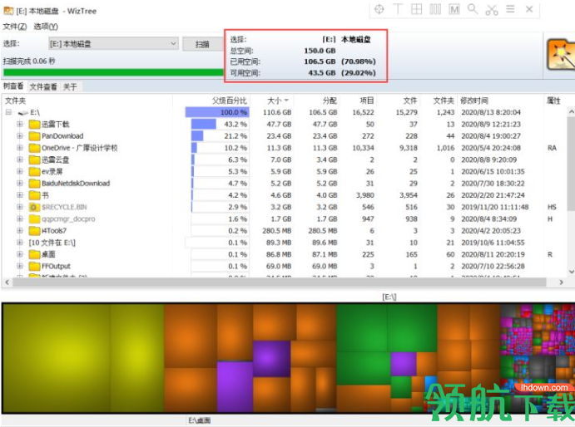Click the scissors icon in top toolbar
This screenshot has width=575, height=427.
[492, 9]
